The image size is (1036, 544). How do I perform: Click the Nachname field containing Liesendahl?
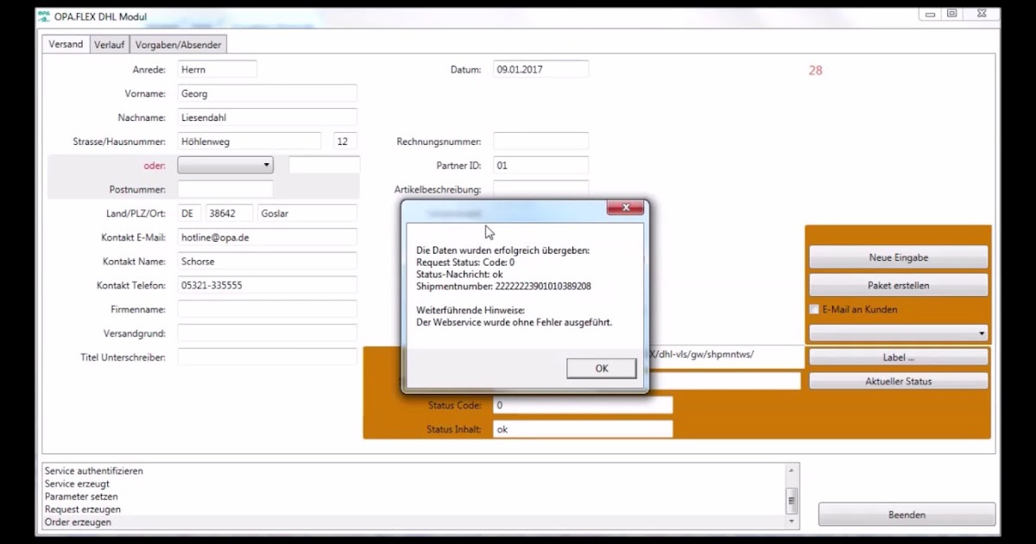tap(268, 117)
